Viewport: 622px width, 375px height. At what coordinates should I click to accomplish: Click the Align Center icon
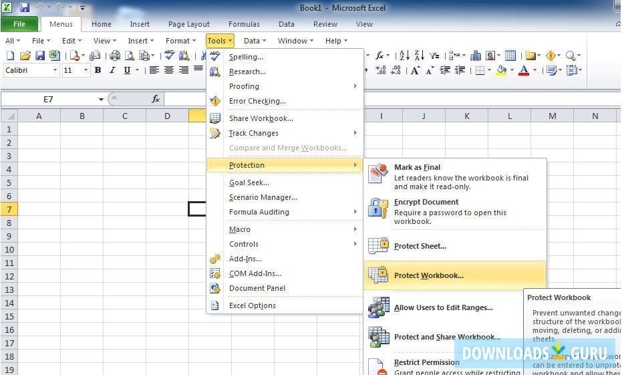(x=169, y=70)
